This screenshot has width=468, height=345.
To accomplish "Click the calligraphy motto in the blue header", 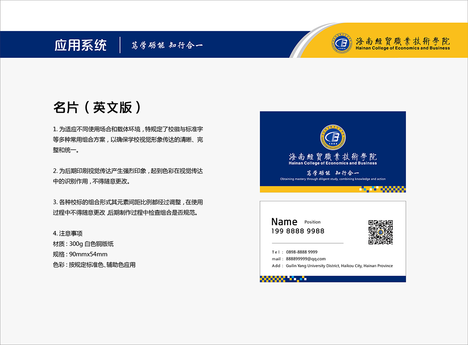I will pyautogui.click(x=167, y=45).
